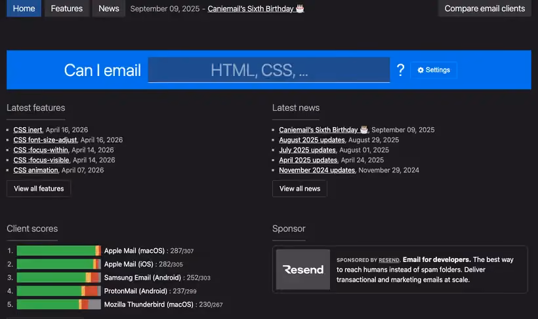Click the Mozilla Thunderbird (macOS) client name

click(x=148, y=305)
